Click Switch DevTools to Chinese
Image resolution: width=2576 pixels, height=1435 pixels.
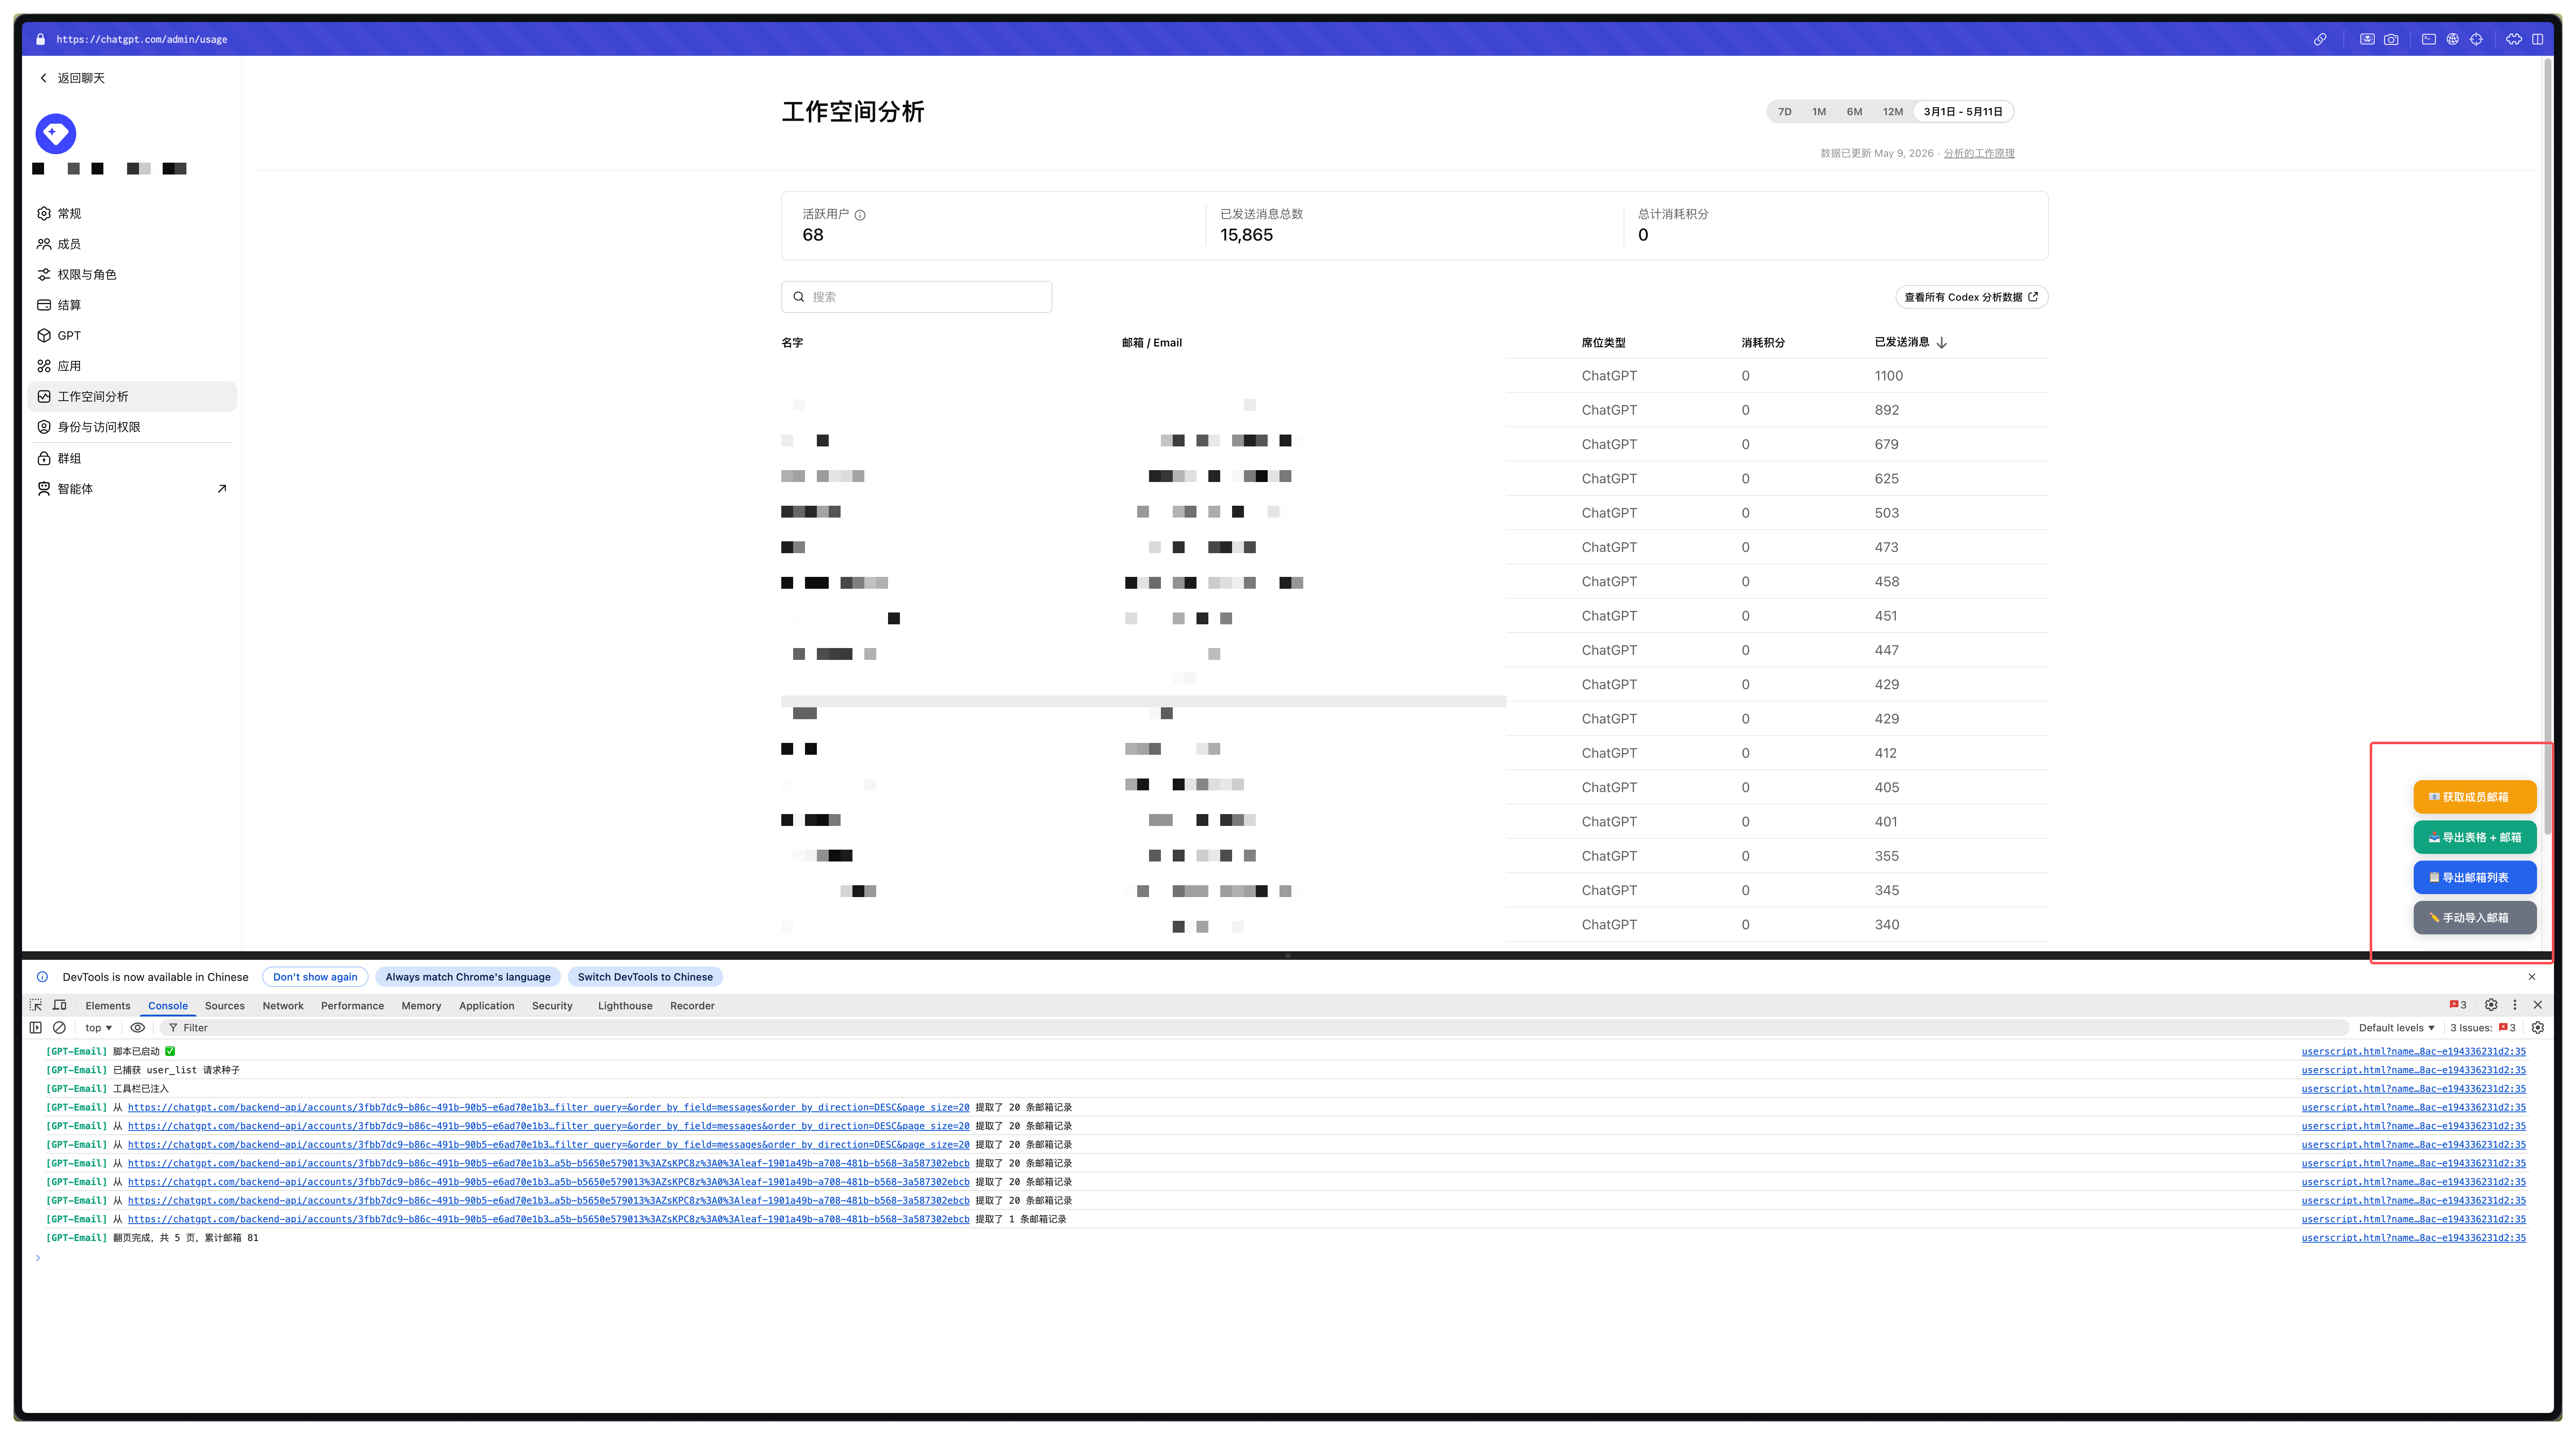[x=645, y=977]
